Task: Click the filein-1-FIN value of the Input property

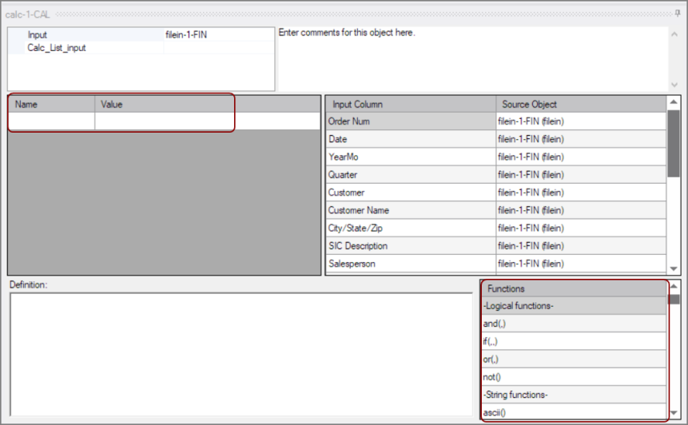Action: tap(218, 34)
